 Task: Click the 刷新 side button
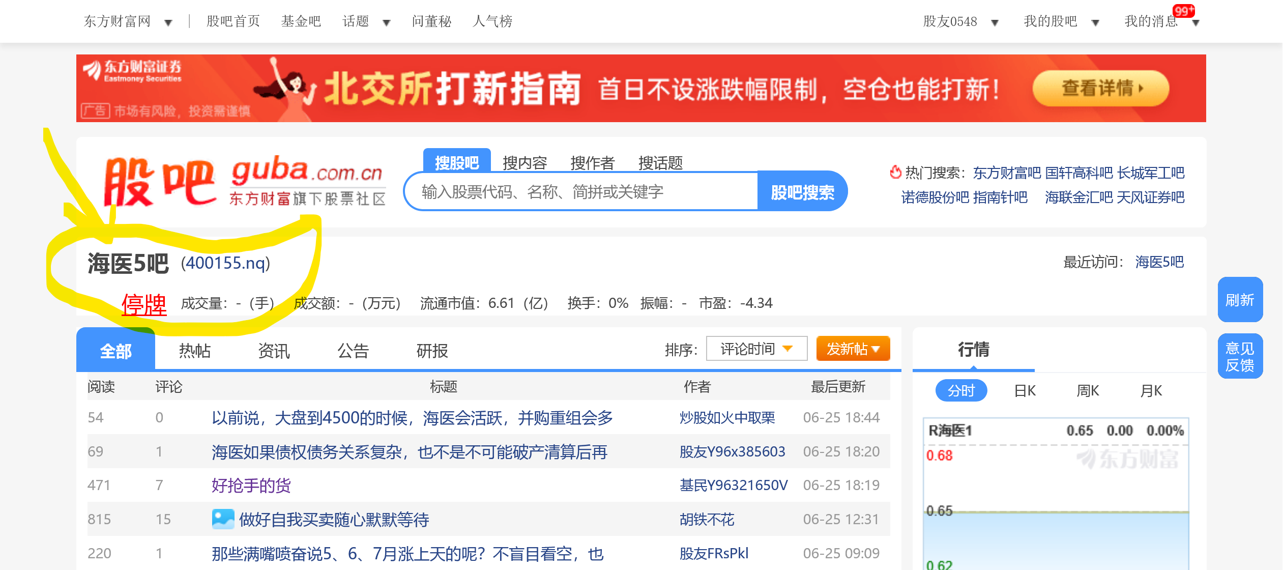tap(1240, 300)
